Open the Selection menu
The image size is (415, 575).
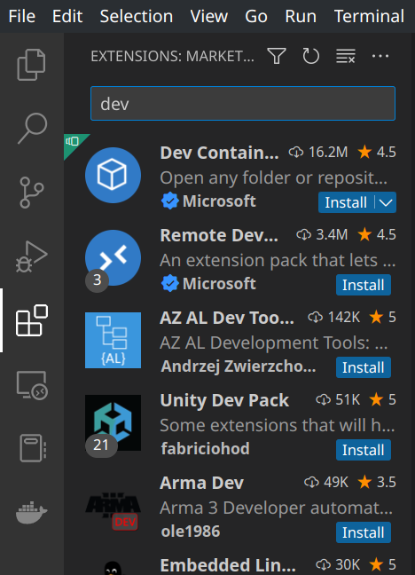coord(137,16)
